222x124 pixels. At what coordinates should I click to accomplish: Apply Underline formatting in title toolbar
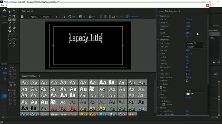(64, 17)
